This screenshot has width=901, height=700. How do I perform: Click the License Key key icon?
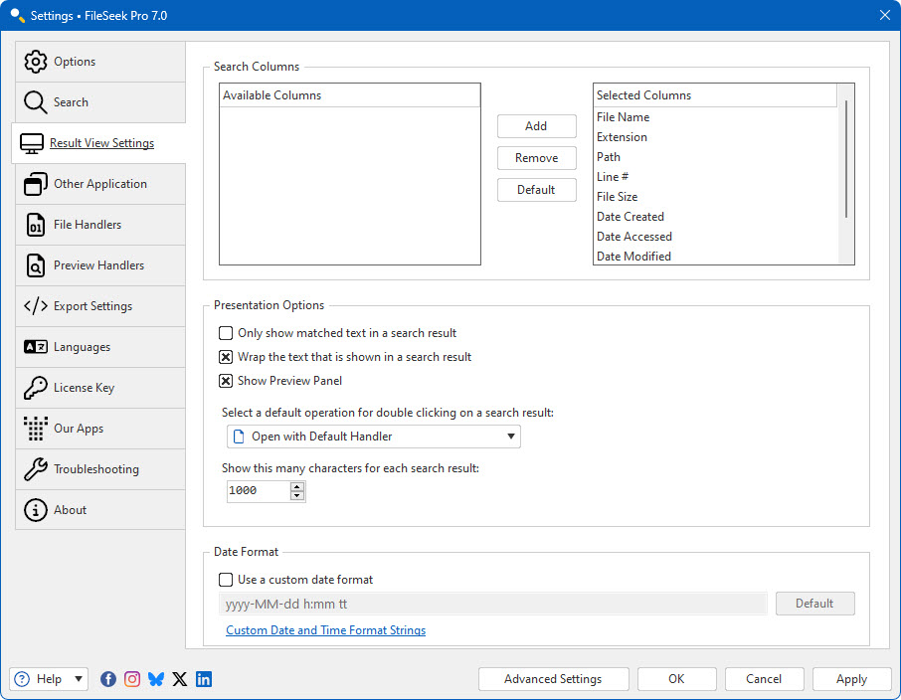point(35,388)
